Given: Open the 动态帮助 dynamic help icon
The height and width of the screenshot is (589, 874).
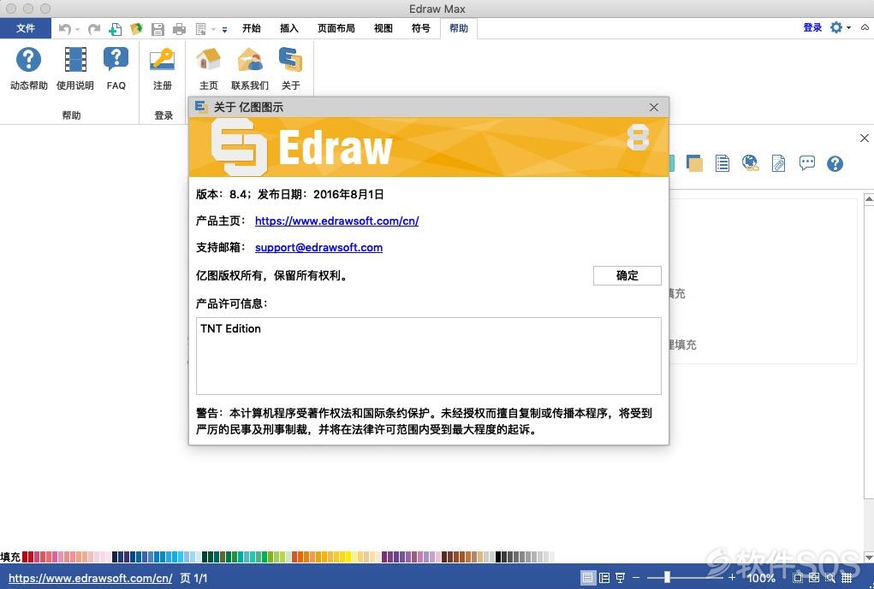Looking at the screenshot, I should (28, 60).
